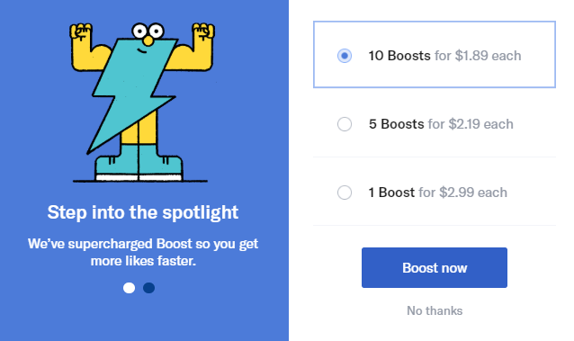The height and width of the screenshot is (341, 574).
Task: Click the mascot's right flexed fist
Action: [x=203, y=31]
